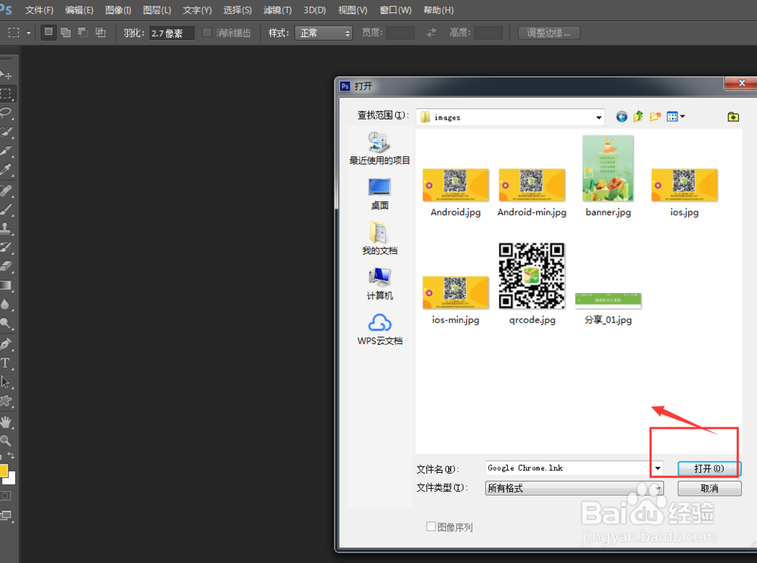
Task: Expand the view mode dropdown arrow
Action: pyautogui.click(x=682, y=117)
